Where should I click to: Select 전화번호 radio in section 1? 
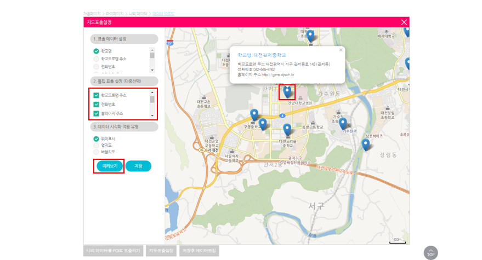point(96,67)
